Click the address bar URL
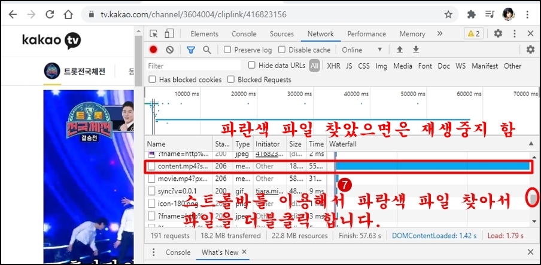This screenshot has width=541, height=265. [x=193, y=14]
